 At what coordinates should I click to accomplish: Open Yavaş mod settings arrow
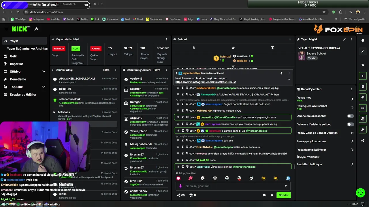tap(352, 99)
